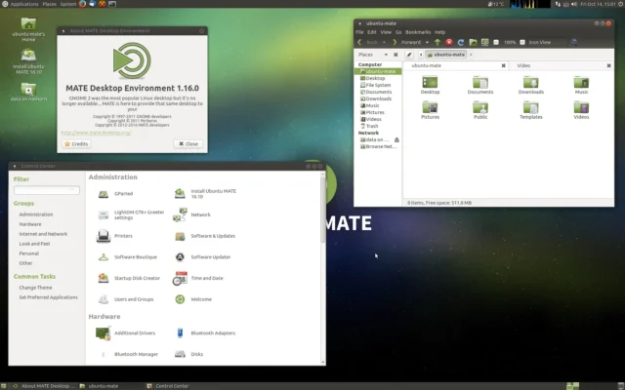Click Change Theme under Common Tasks
This screenshot has height=390, width=625.
coord(35,288)
